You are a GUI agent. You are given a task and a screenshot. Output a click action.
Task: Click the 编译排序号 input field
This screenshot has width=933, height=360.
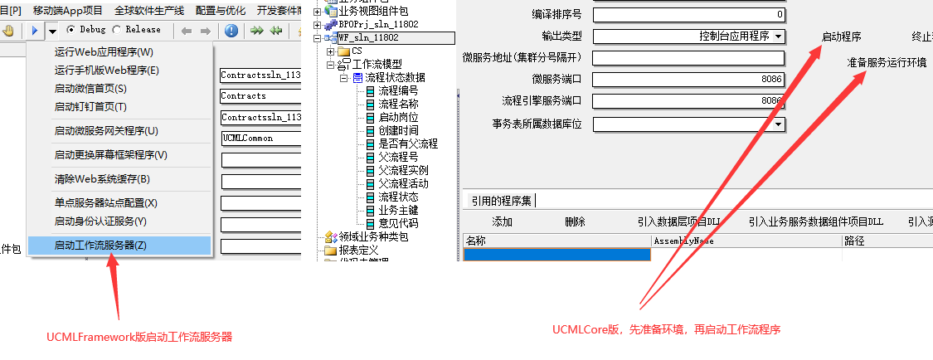(688, 14)
